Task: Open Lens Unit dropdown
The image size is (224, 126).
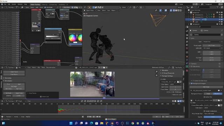Action: (211, 48)
